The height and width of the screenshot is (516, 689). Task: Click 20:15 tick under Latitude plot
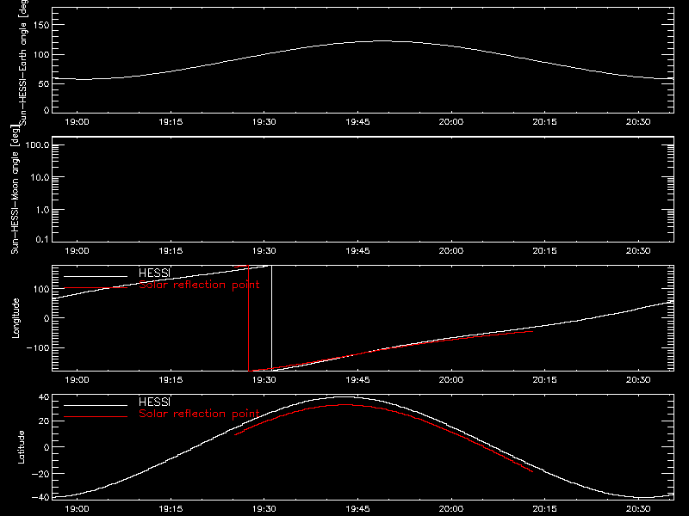(544, 509)
